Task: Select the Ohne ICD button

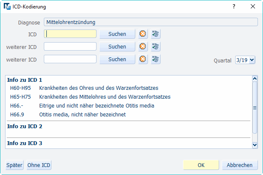Action: click(39, 165)
